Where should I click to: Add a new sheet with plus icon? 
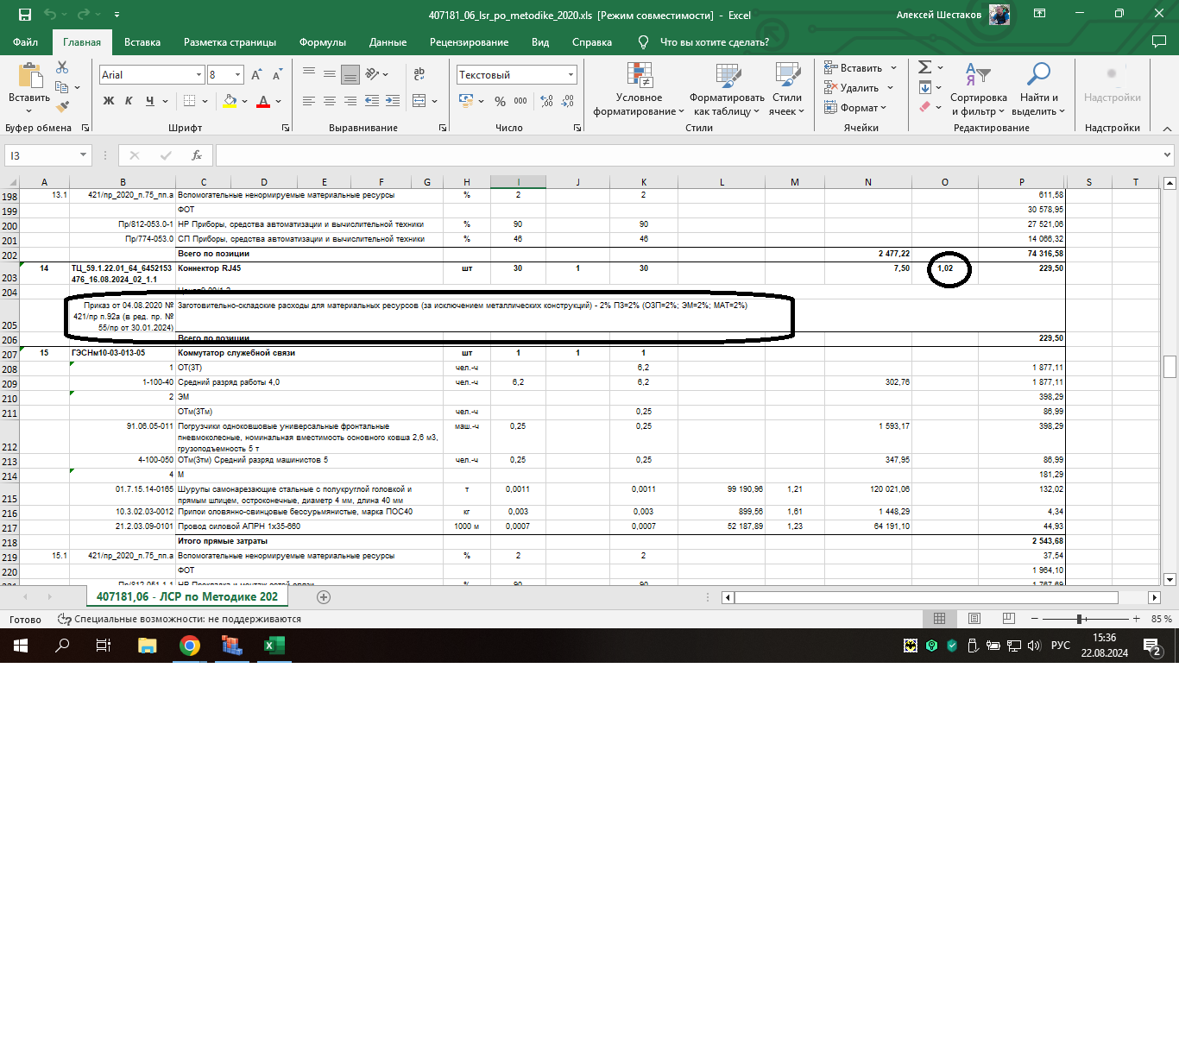click(324, 597)
